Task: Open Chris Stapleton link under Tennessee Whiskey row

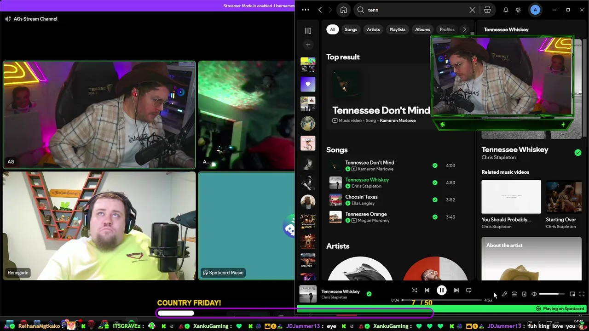Action: tap(366, 186)
